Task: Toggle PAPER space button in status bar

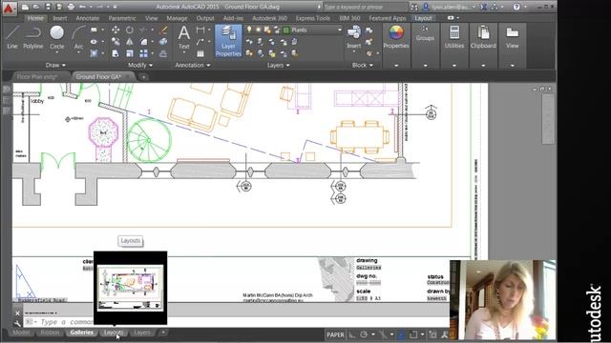Action: click(x=335, y=334)
